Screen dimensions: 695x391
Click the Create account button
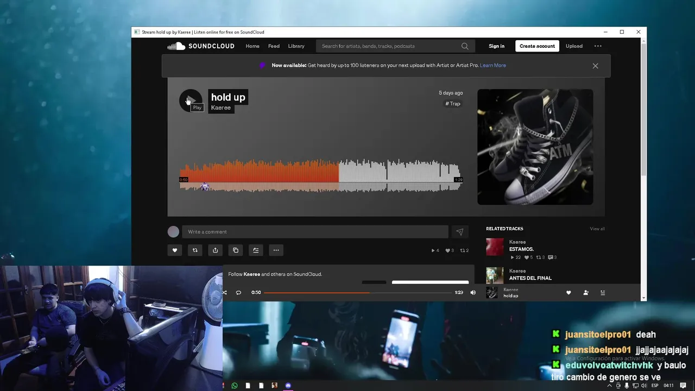pyautogui.click(x=537, y=46)
